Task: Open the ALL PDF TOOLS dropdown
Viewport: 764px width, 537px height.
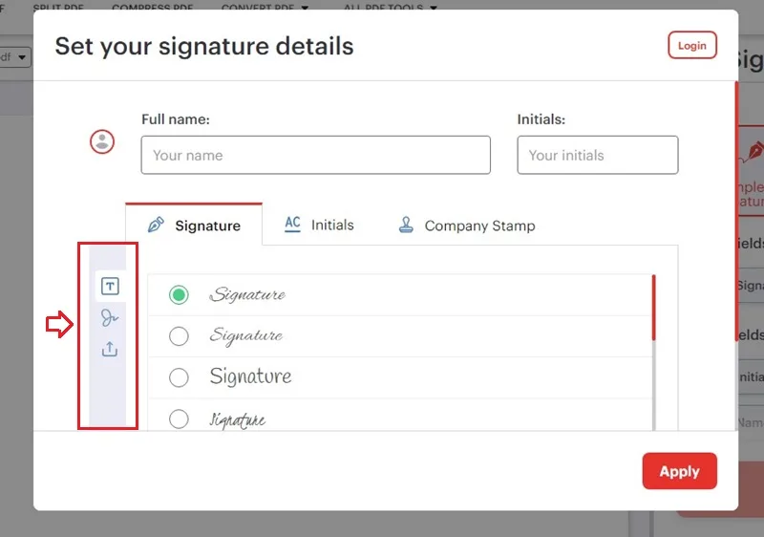Action: 391,7
